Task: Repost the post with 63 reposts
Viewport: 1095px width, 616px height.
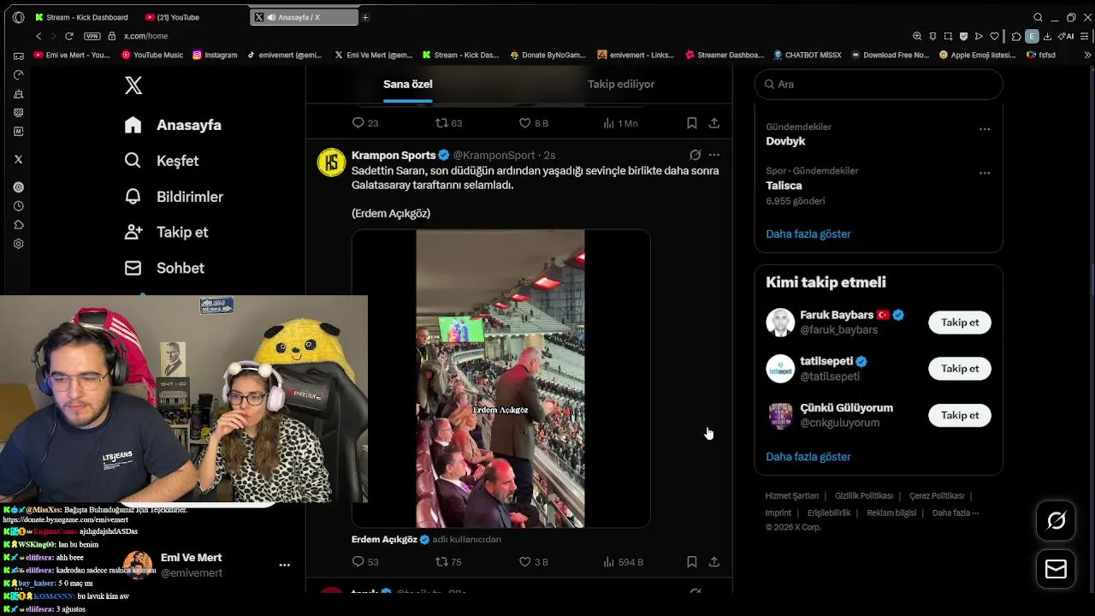Action: point(448,123)
